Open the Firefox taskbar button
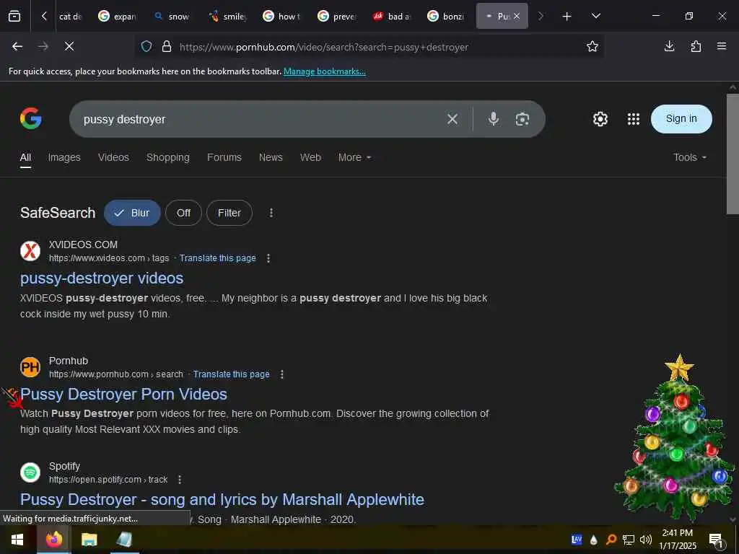Image resolution: width=739 pixels, height=554 pixels. (x=53, y=540)
